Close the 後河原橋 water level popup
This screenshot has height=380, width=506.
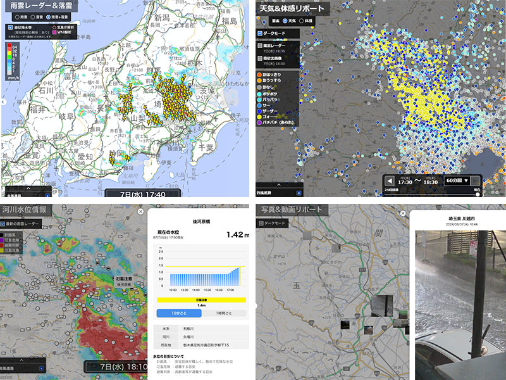140,212
